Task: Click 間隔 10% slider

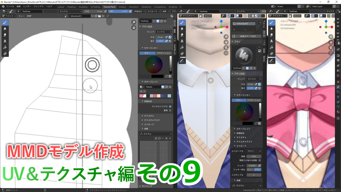Action: point(254,156)
